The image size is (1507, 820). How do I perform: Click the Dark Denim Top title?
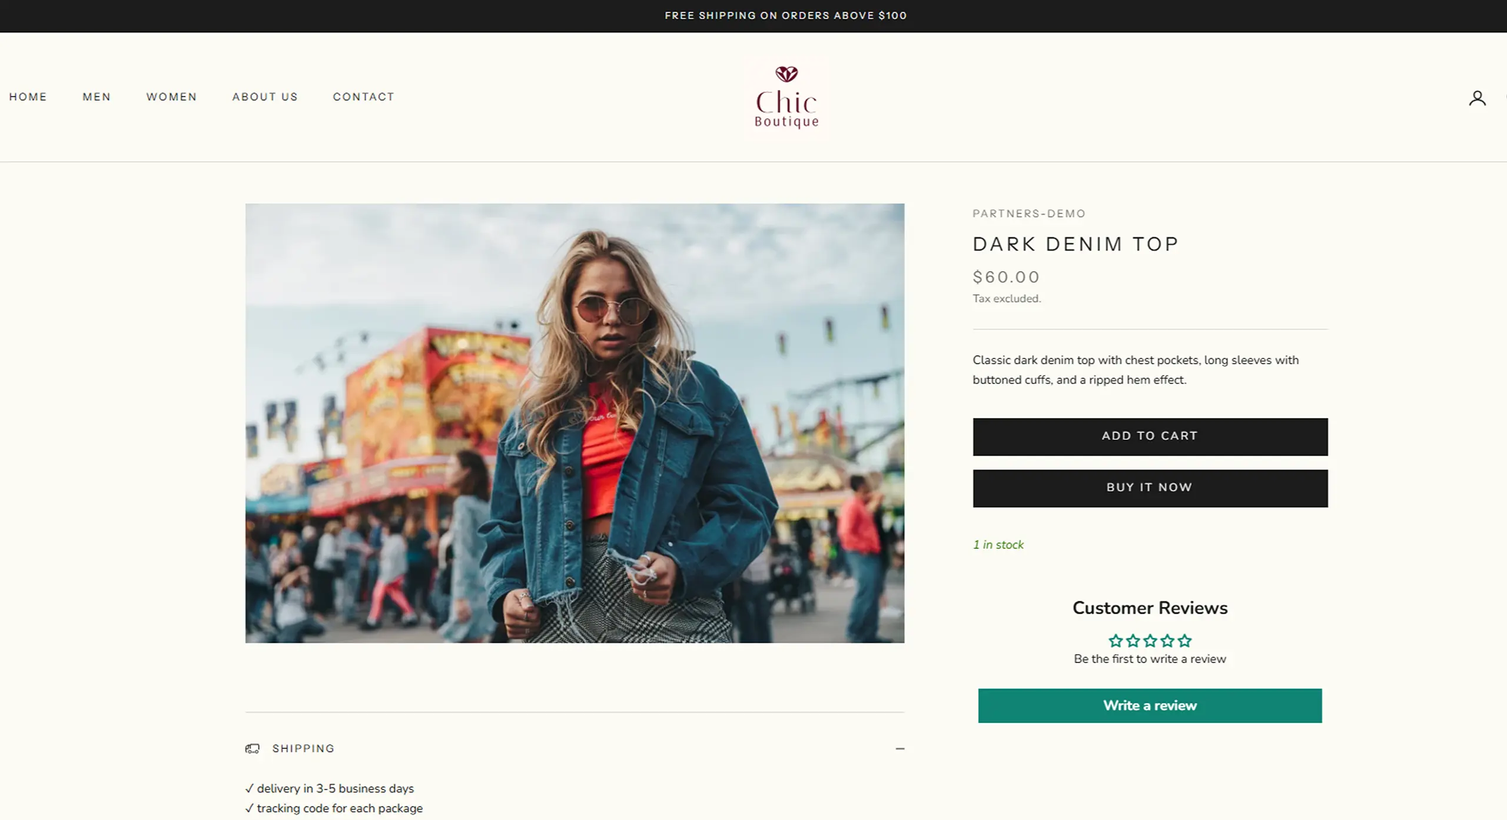[x=1075, y=244]
